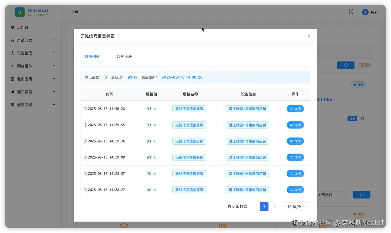Switch to the 趋势图表 trend chart tab
Viewport: 391px width, 233px height.
[124, 57]
